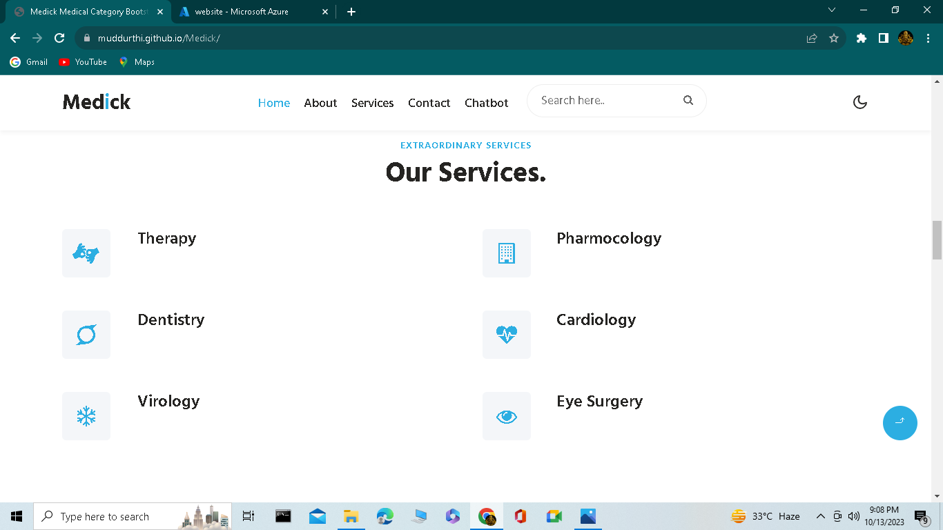
Task: Expand the browser tab search chevron
Action: 832,10
